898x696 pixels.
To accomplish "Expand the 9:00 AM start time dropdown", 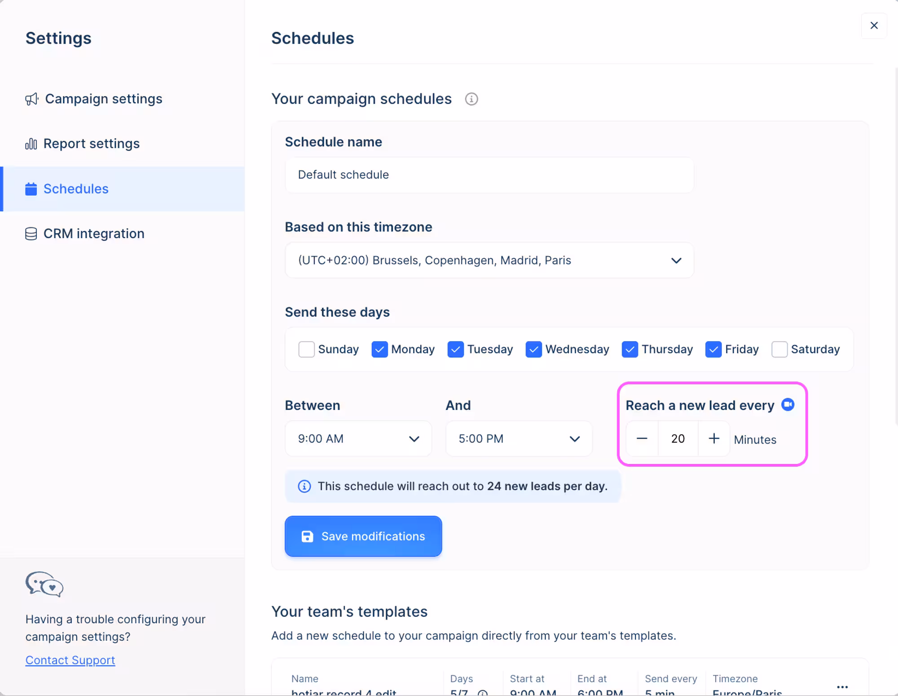I will (358, 439).
